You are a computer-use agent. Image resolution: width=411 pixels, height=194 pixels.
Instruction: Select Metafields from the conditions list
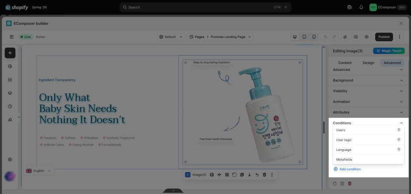coord(368,160)
